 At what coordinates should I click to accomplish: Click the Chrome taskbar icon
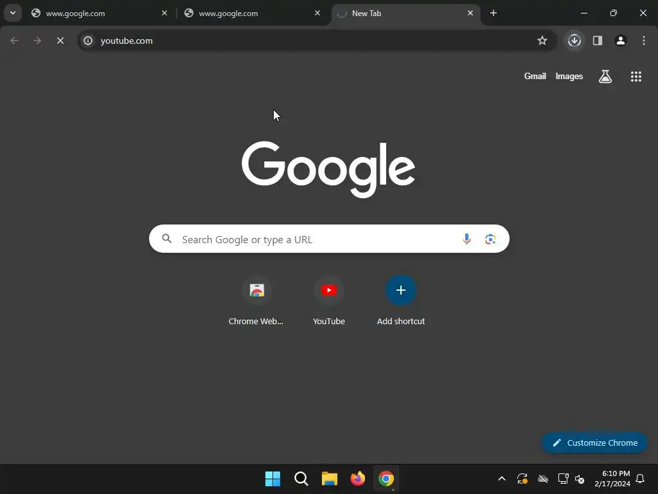tap(386, 479)
